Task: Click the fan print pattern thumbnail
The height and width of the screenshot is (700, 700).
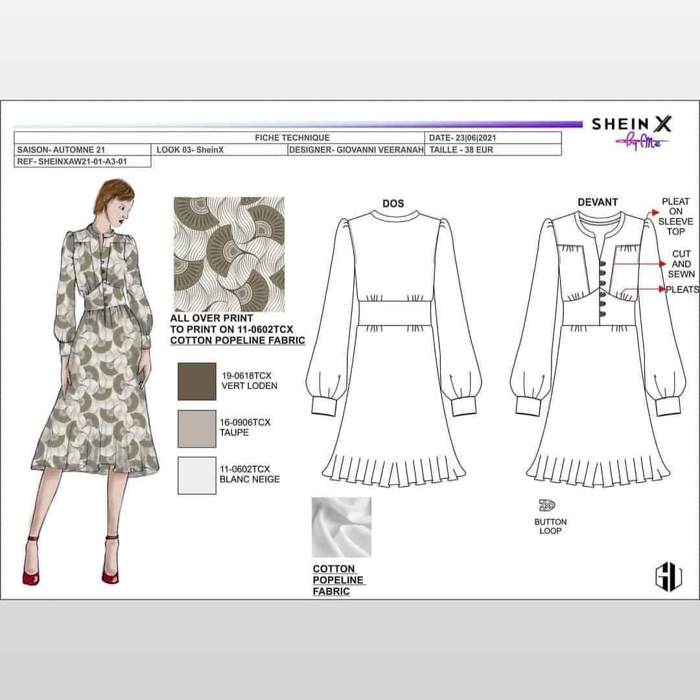Action: [x=229, y=255]
